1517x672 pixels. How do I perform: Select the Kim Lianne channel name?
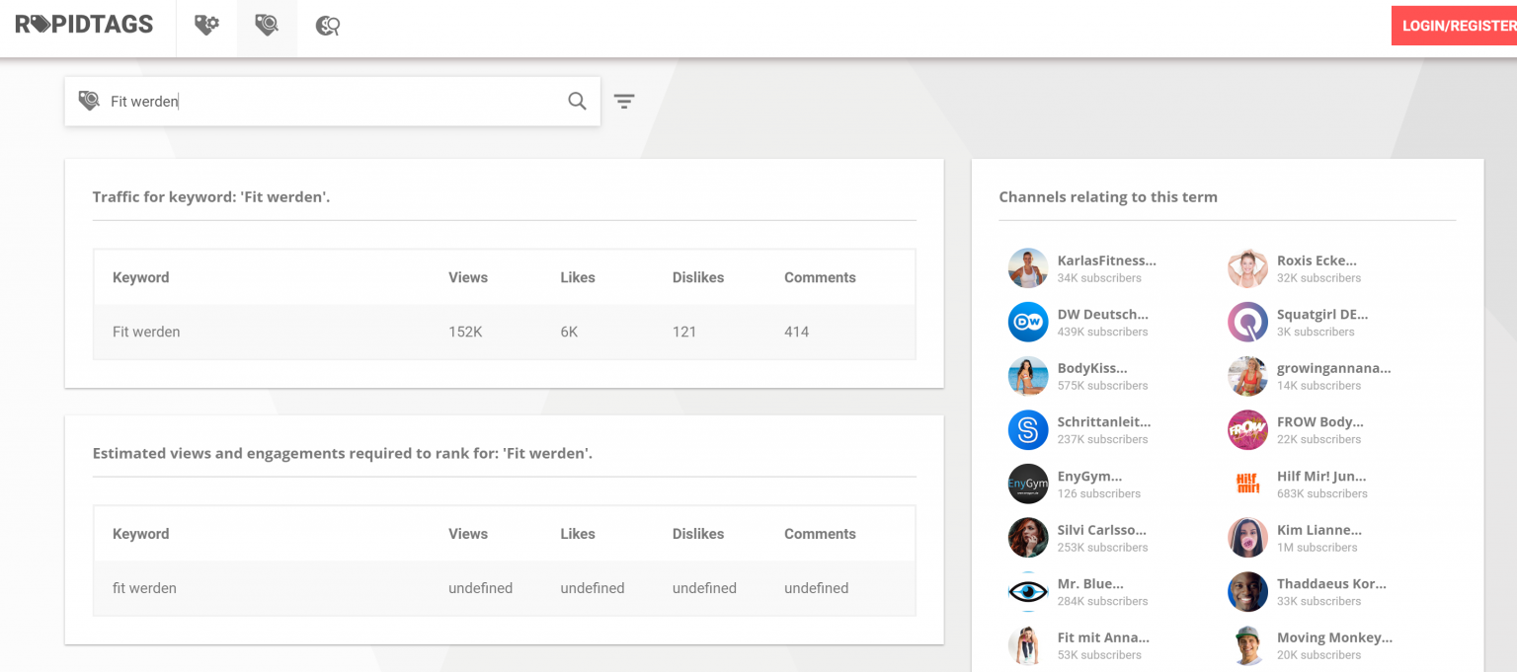[1318, 530]
